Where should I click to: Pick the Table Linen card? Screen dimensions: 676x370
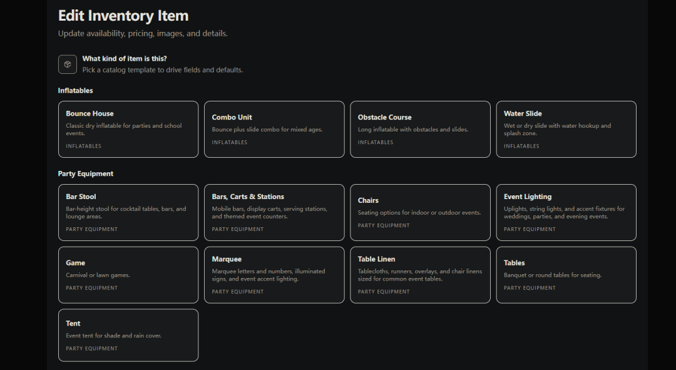click(421, 275)
